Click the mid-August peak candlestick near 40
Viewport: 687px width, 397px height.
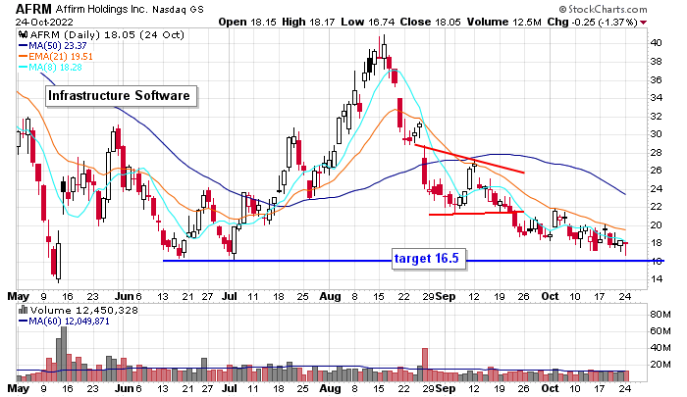pyautogui.click(x=385, y=51)
